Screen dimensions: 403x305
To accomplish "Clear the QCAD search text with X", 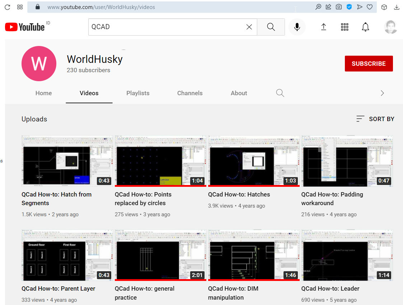I will point(249,27).
